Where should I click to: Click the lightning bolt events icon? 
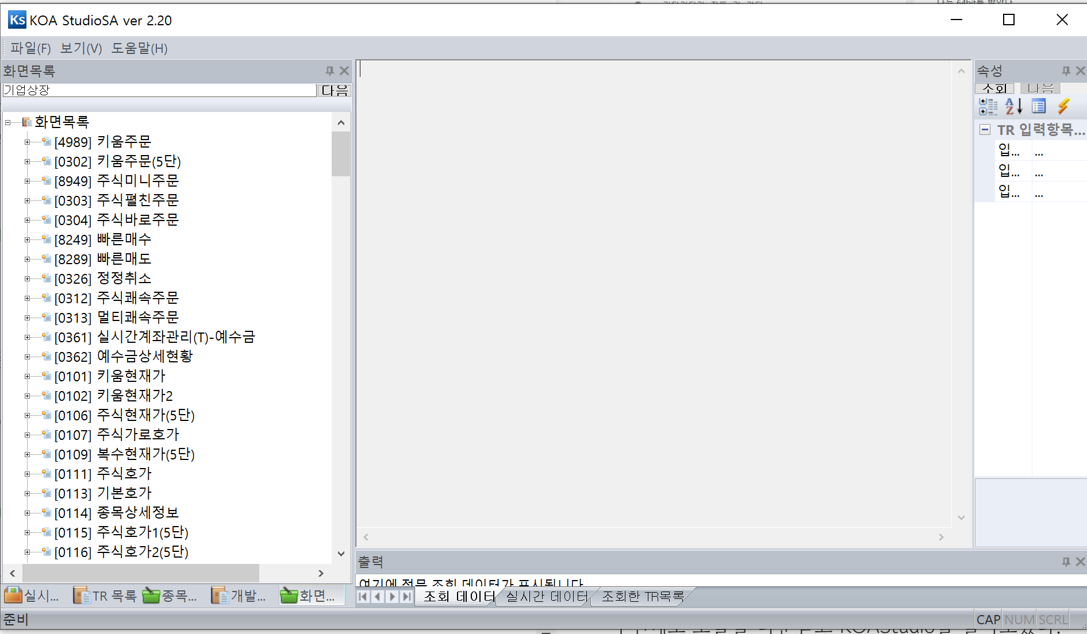(1063, 106)
